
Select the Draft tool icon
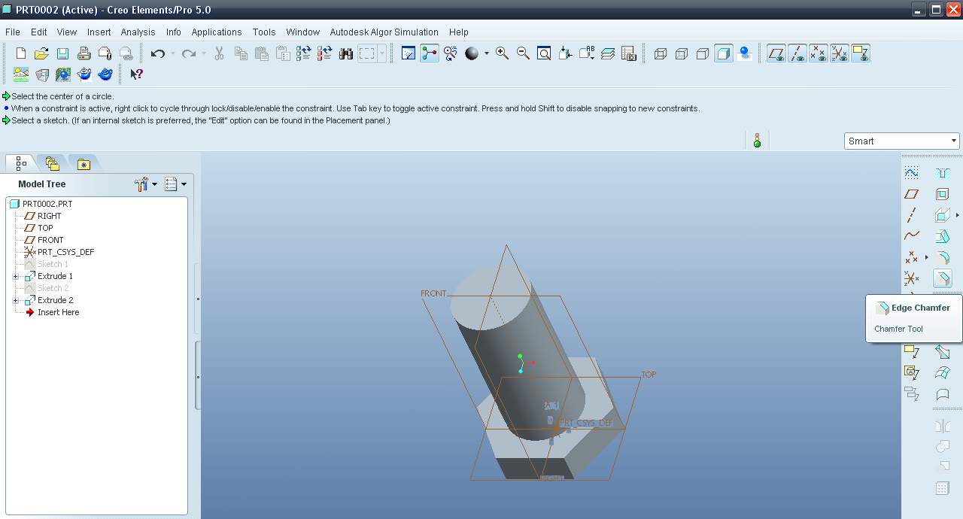coord(942,236)
